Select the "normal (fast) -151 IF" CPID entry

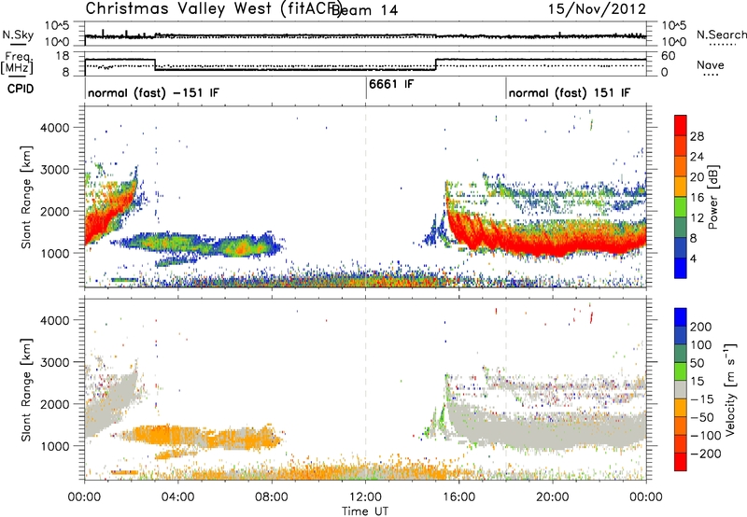(153, 92)
